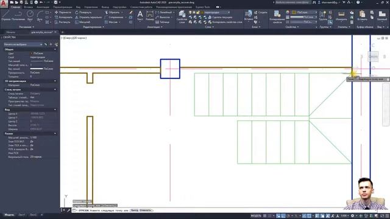This screenshot has width=390, height=219.
Task: Expand the Аннотации panel title
Action: 155,27
